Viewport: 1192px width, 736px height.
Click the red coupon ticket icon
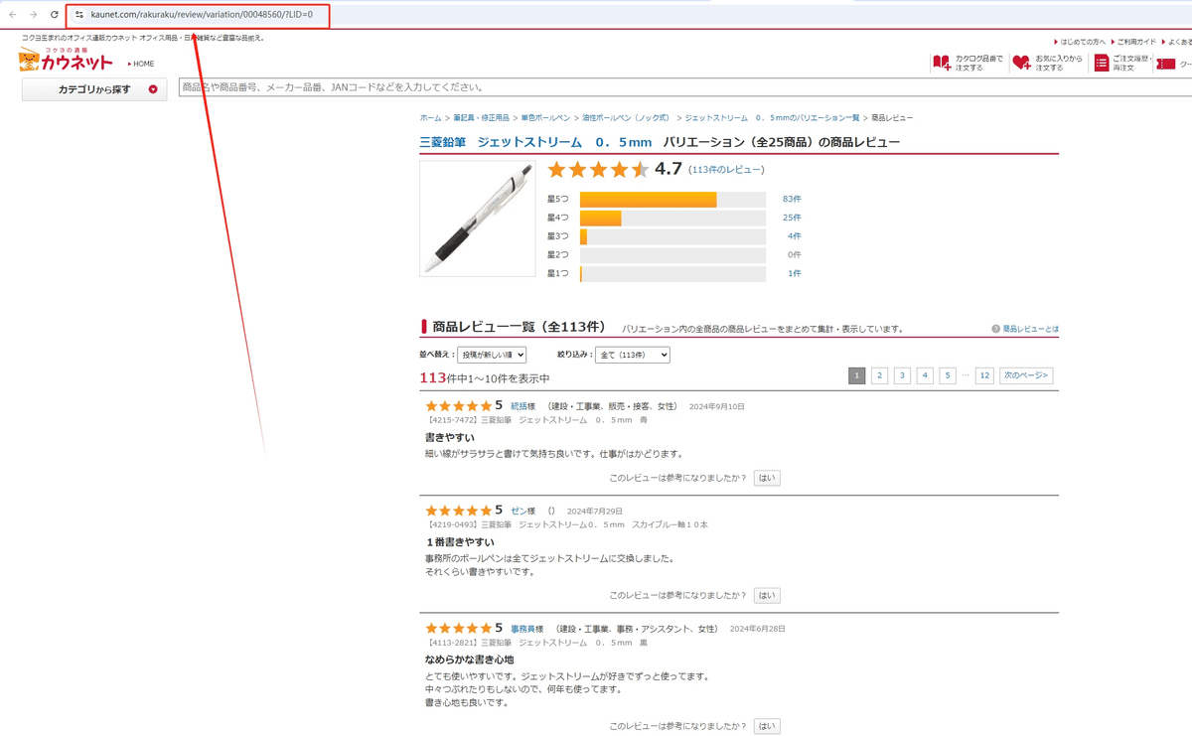coord(1166,64)
